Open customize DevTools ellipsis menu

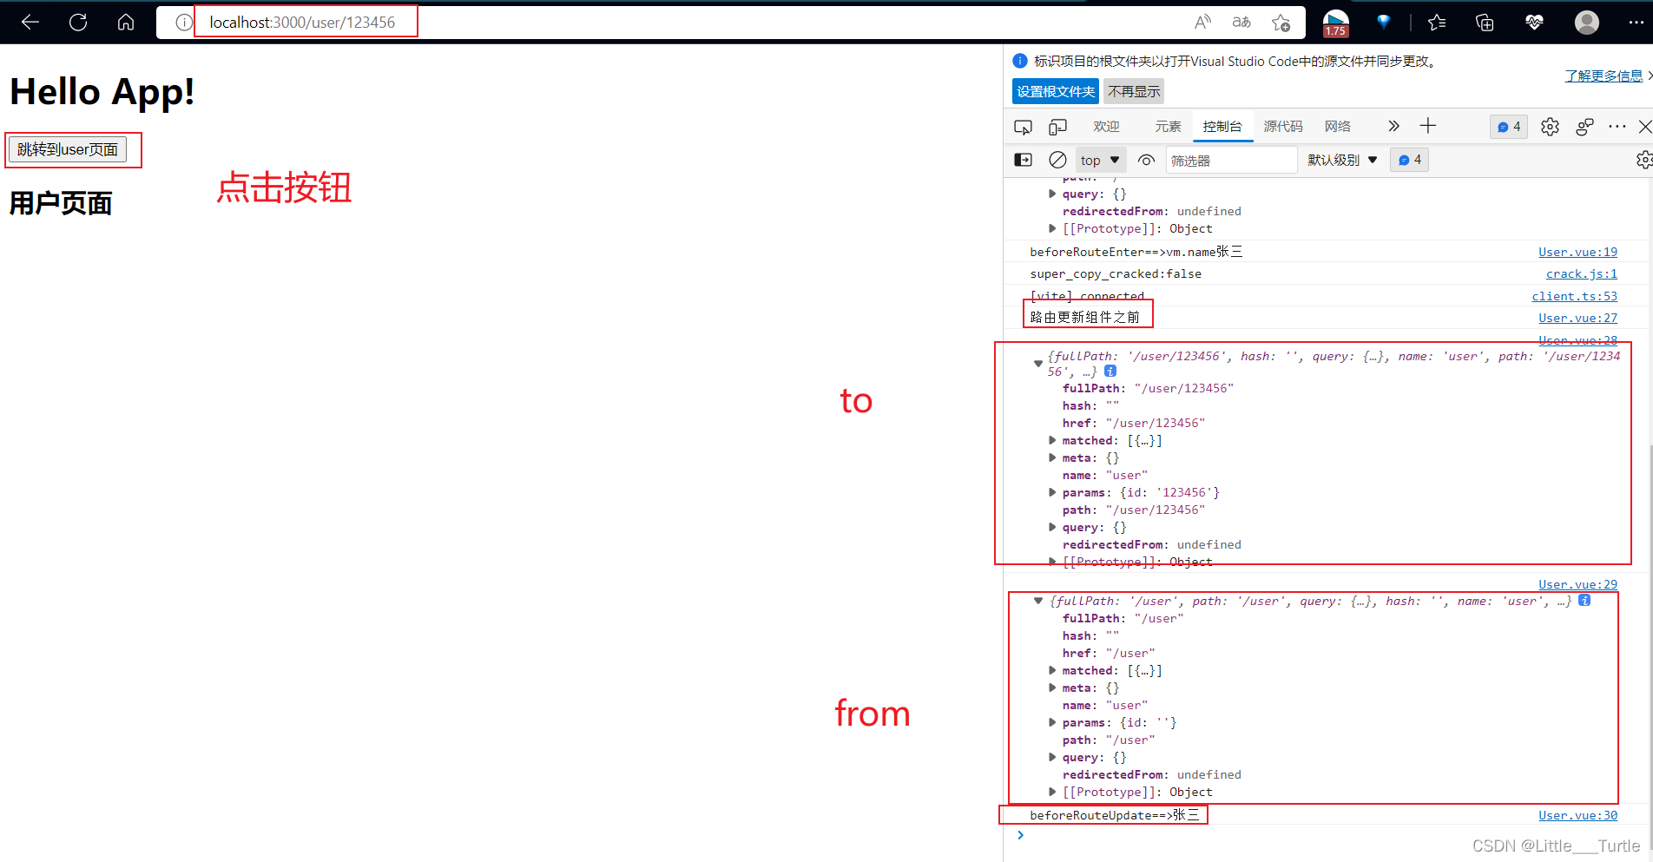click(1617, 127)
